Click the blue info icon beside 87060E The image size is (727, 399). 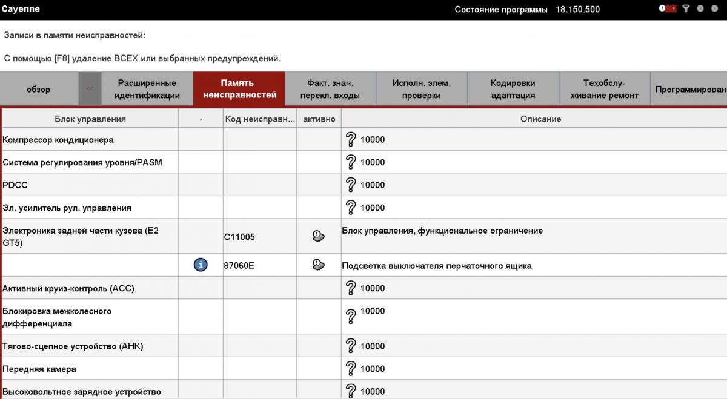tap(201, 265)
